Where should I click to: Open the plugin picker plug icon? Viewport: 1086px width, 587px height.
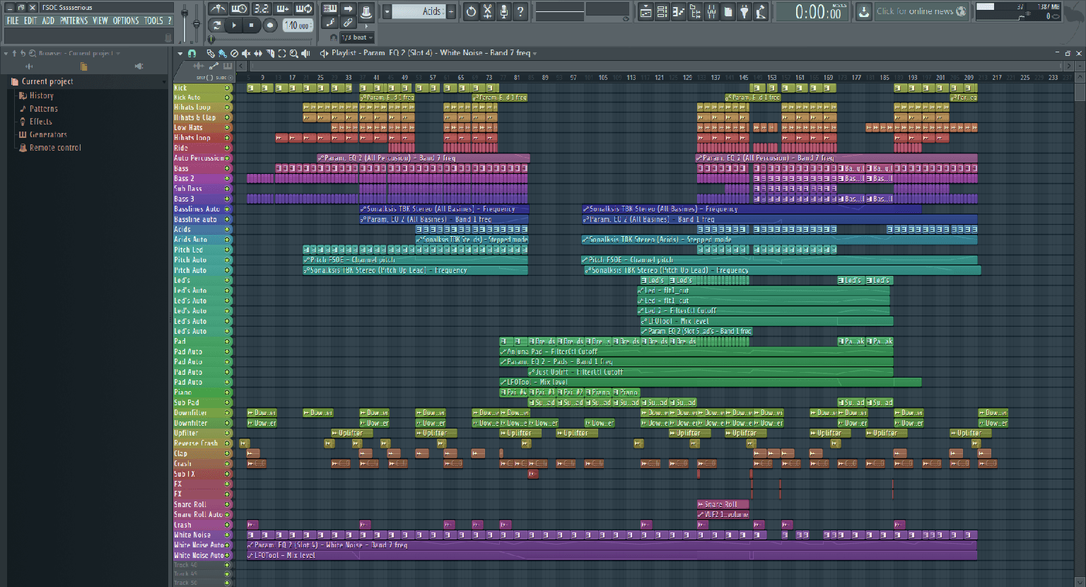click(744, 11)
